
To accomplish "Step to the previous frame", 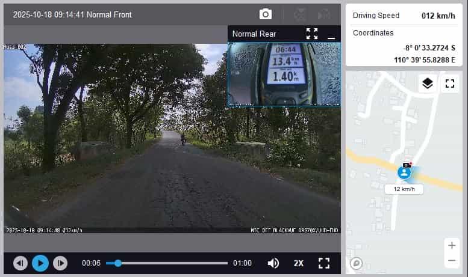I will [x=20, y=263].
